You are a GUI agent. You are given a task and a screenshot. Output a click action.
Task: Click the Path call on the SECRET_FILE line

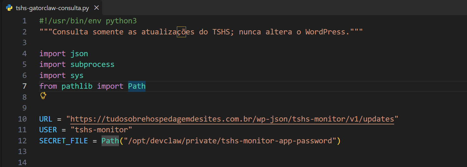[110, 141]
